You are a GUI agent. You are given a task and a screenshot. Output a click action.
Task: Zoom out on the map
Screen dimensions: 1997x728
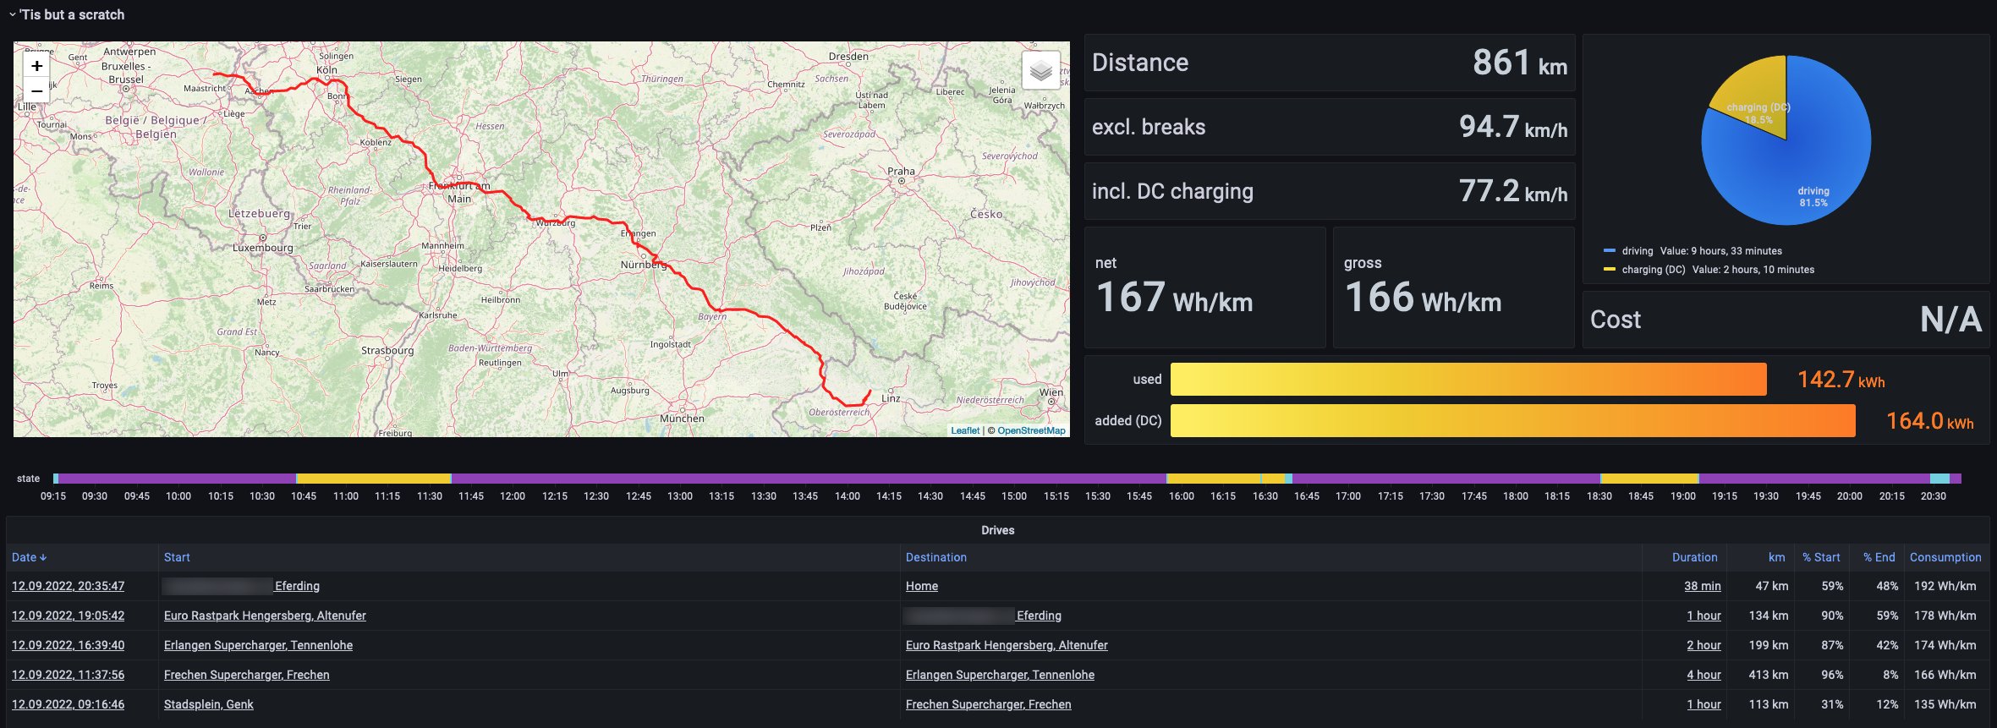coord(36,90)
